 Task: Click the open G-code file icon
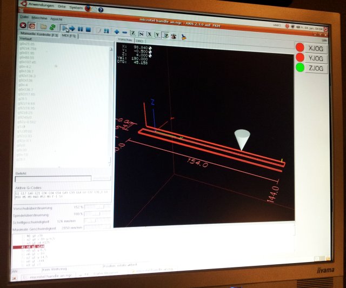44,26
